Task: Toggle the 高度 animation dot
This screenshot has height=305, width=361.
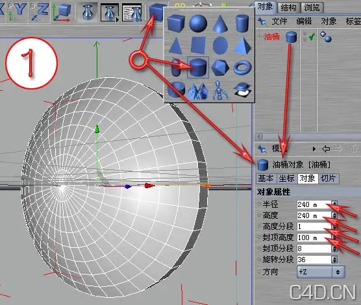Action: 259,215
